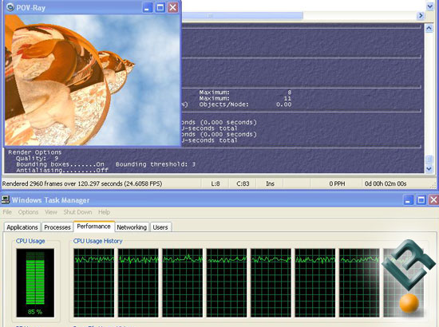439x327 pixels.
Task: Close the POV-Ray render preview window
Action: [173, 7]
